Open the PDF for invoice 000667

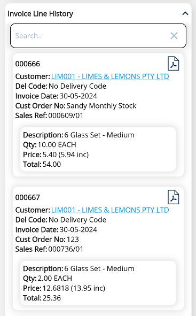tap(173, 197)
